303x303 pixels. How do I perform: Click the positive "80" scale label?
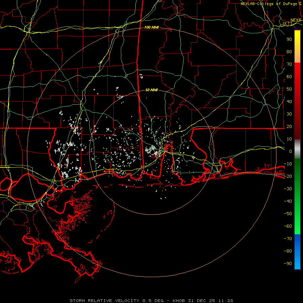pyautogui.click(x=289, y=52)
